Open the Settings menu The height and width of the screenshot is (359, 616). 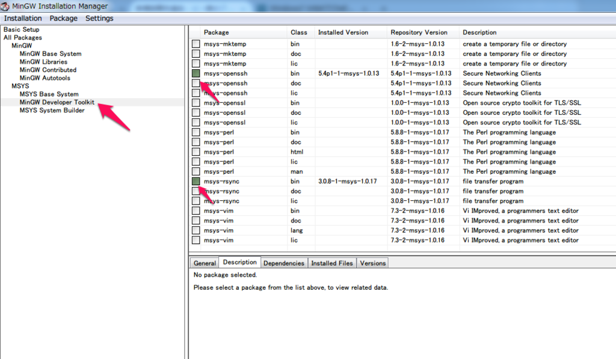click(x=99, y=19)
